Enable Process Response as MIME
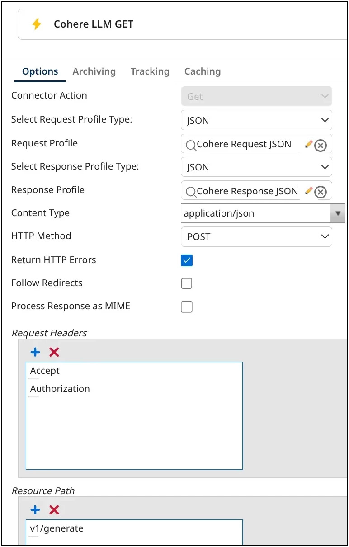The height and width of the screenshot is (547, 349). point(187,307)
